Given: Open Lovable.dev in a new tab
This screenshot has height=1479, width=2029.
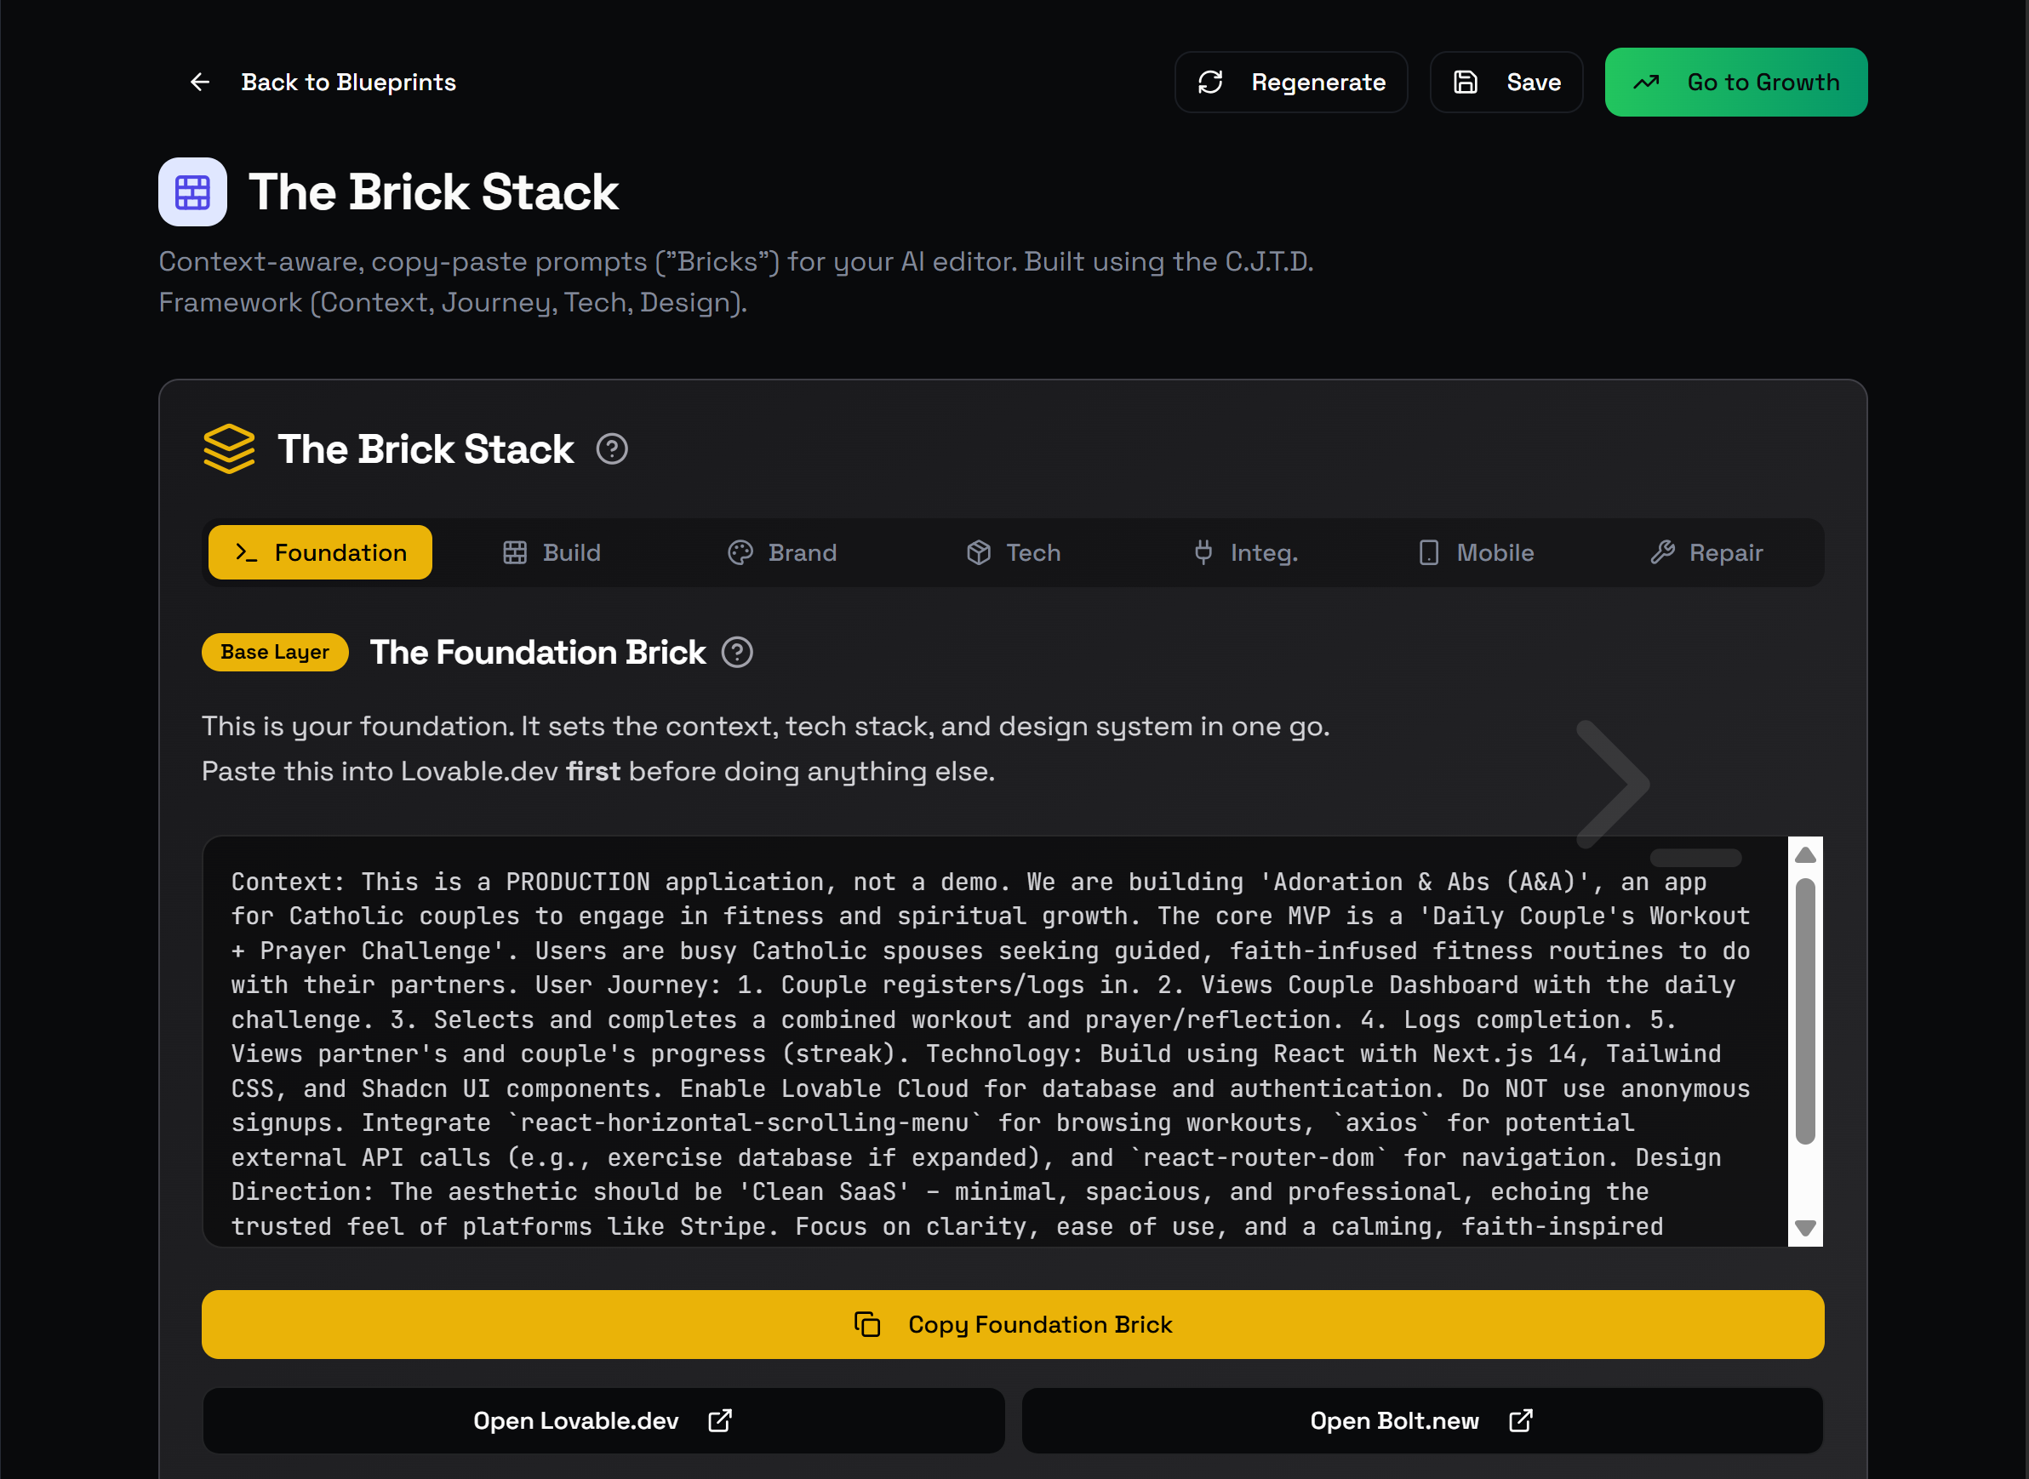Looking at the screenshot, I should tap(603, 1421).
